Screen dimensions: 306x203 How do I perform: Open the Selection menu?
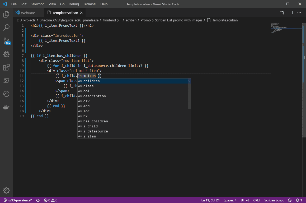click(x=37, y=4)
